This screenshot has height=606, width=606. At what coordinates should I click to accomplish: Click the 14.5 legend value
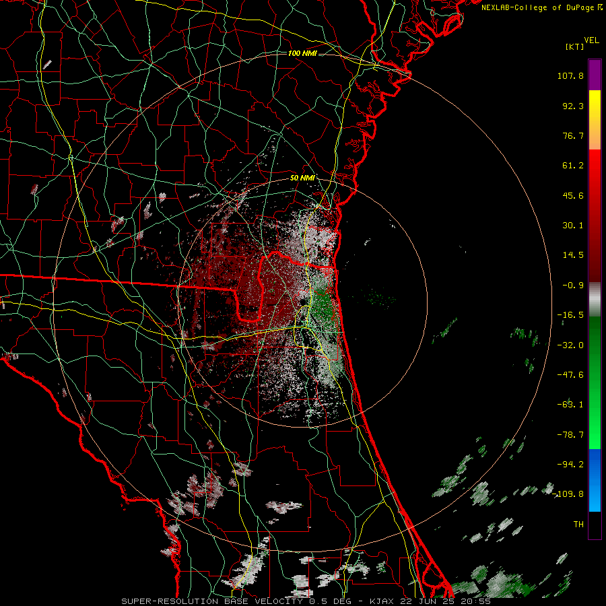coord(573,255)
